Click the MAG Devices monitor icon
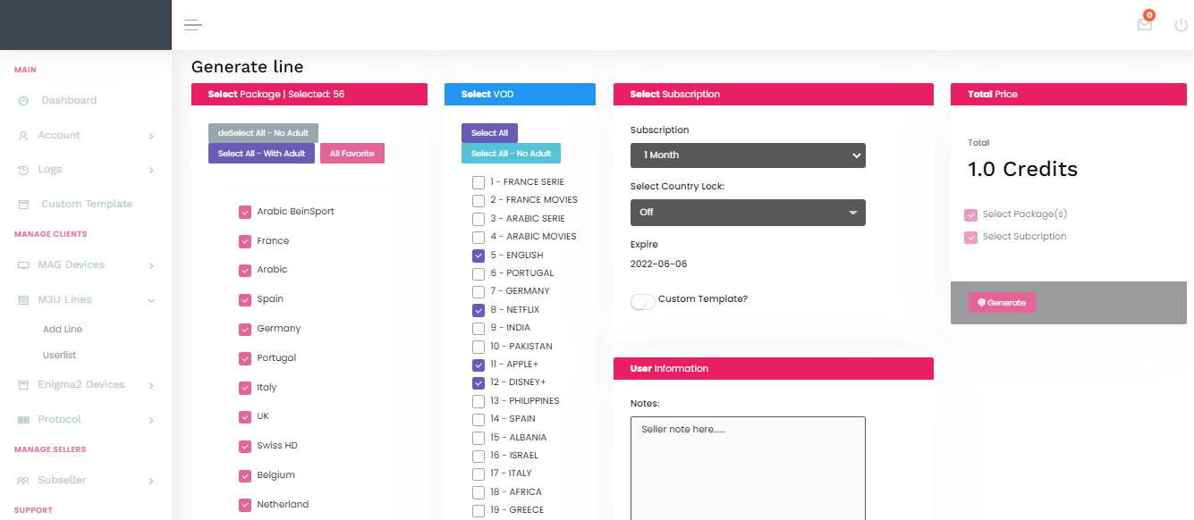1194x520 pixels. point(23,265)
